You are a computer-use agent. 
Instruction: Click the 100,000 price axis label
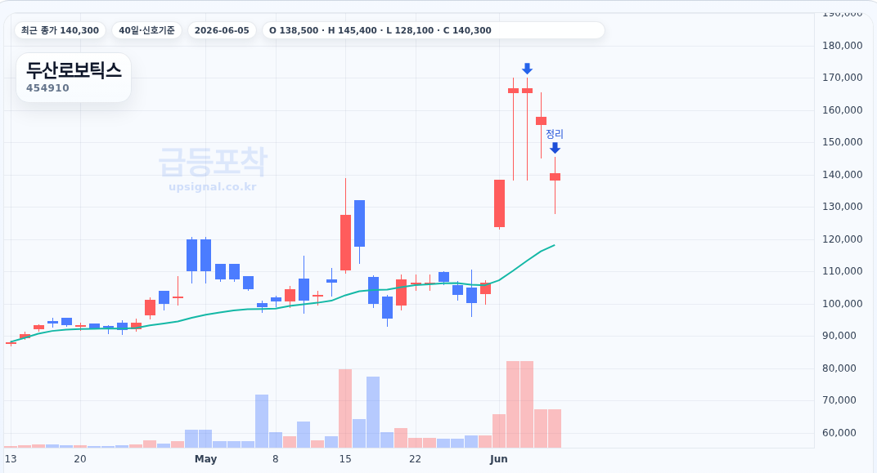843,303
